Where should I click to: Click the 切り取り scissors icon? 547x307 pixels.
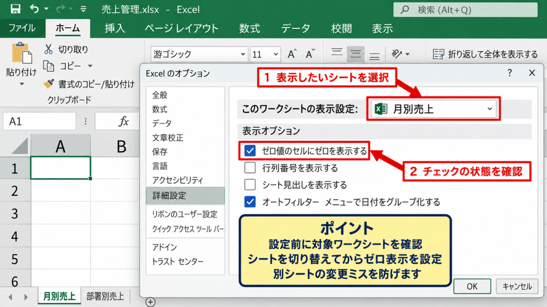click(48, 49)
